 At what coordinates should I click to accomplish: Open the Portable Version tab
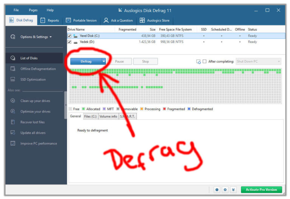click(x=82, y=20)
